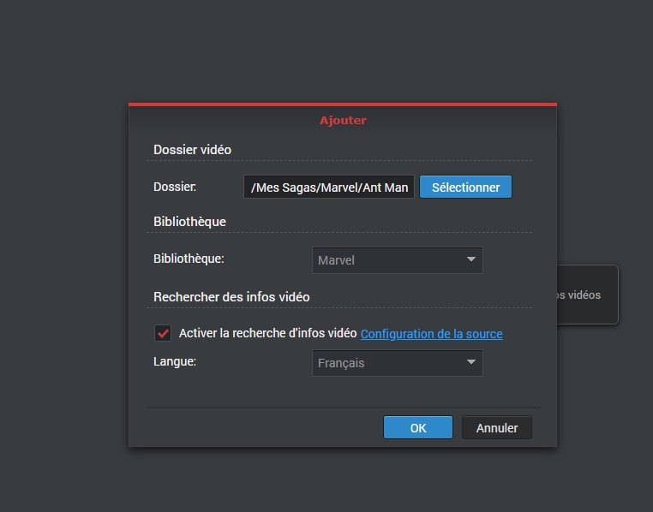
Task: Uncheck Activer la recherche d'infos vidéo
Action: point(163,333)
